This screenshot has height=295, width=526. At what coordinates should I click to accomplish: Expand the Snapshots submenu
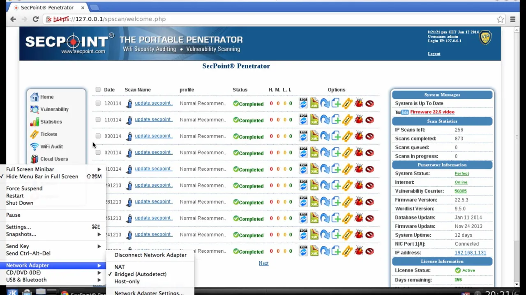pyautogui.click(x=52, y=234)
